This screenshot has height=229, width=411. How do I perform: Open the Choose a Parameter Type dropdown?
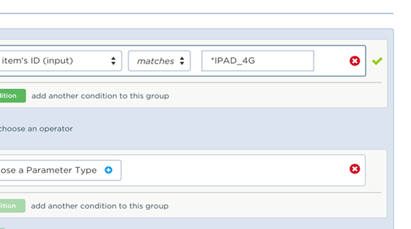pos(57,170)
